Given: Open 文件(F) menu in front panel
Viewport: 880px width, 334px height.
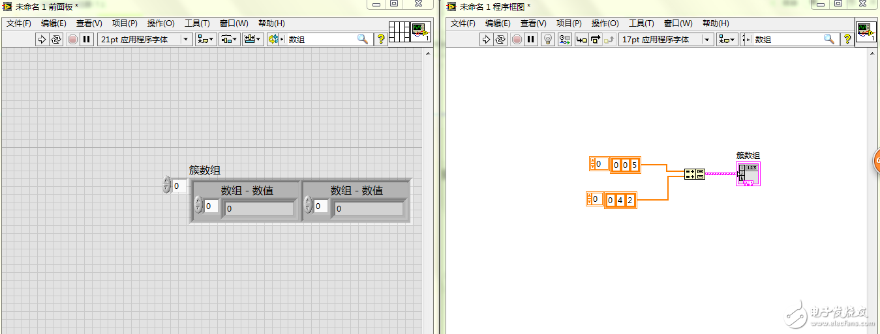Looking at the screenshot, I should click(x=19, y=23).
